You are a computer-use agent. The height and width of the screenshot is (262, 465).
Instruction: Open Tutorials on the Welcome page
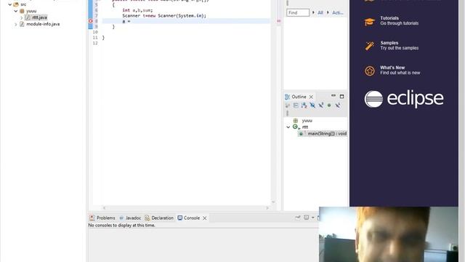click(x=399, y=21)
